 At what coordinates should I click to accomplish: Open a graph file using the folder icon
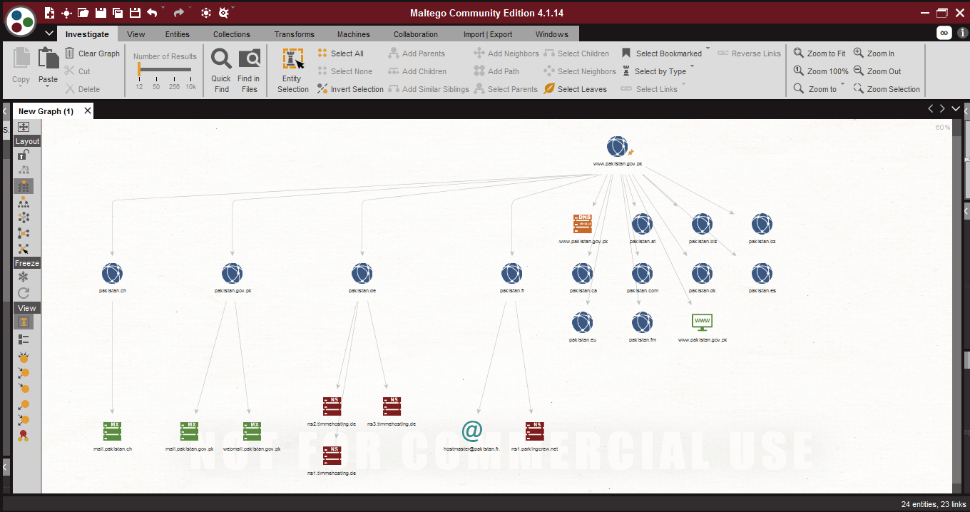click(83, 13)
